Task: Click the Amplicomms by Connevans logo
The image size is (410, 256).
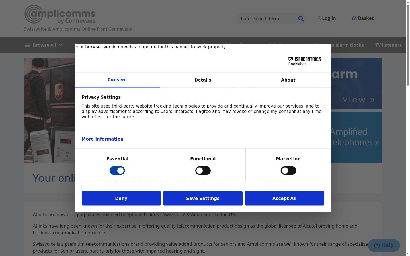Action: click(60, 14)
